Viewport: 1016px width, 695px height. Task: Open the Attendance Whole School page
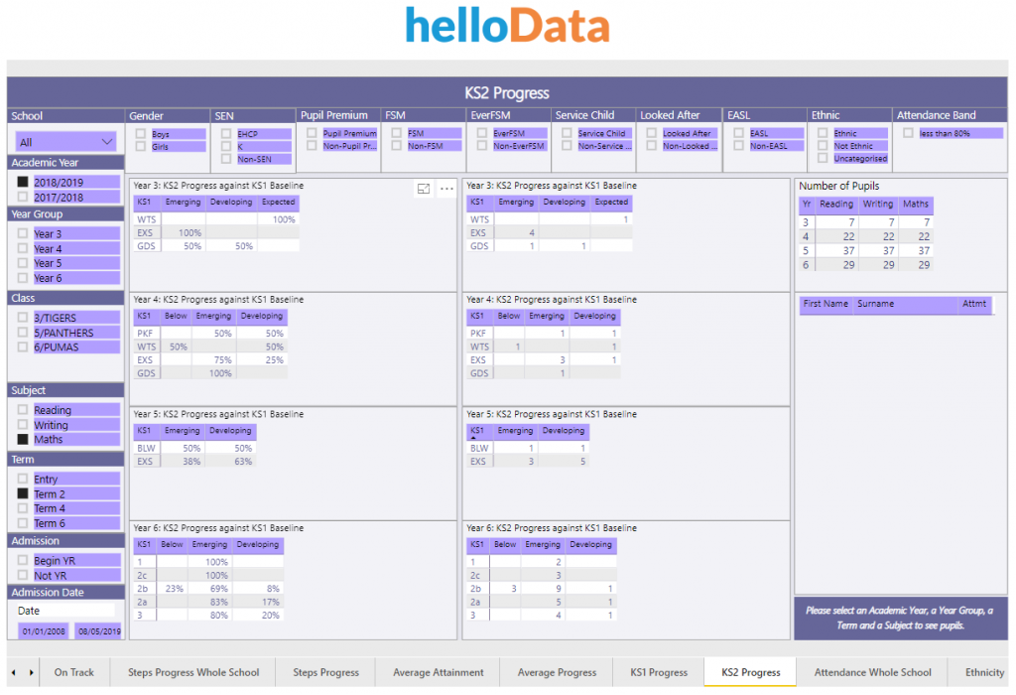tap(872, 672)
